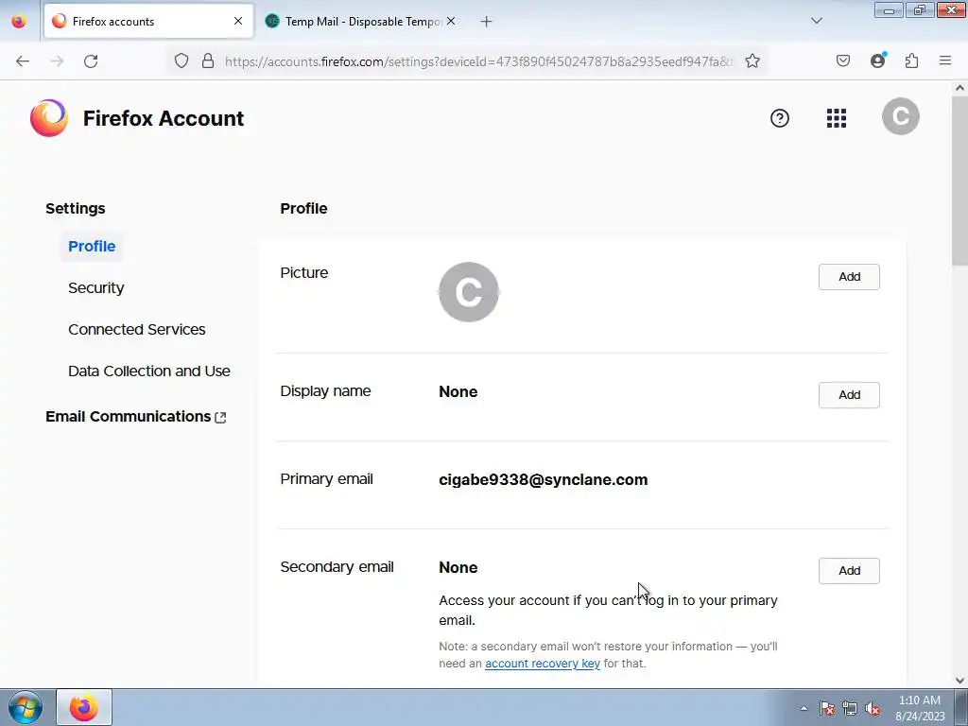Open the muted volume tray icon

(873, 708)
